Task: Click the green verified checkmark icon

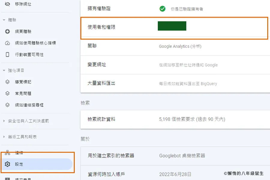Action: tap(162, 9)
